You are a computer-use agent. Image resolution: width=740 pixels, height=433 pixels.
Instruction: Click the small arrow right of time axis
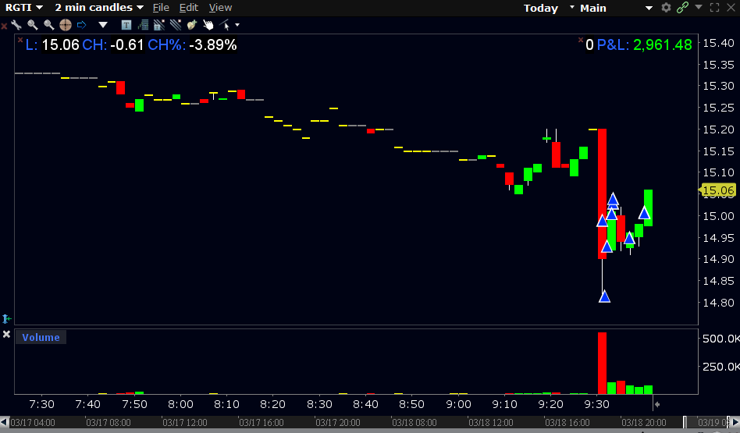pos(657,404)
